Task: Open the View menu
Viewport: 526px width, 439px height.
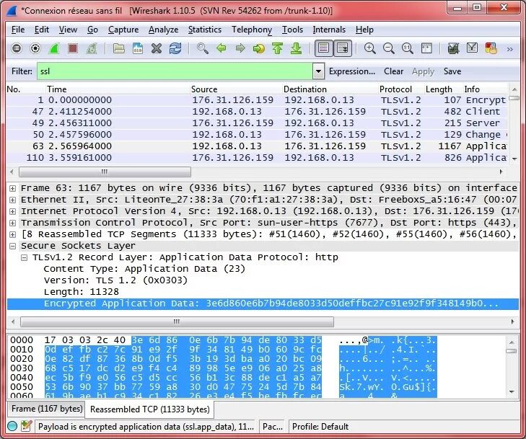Action: [68, 30]
